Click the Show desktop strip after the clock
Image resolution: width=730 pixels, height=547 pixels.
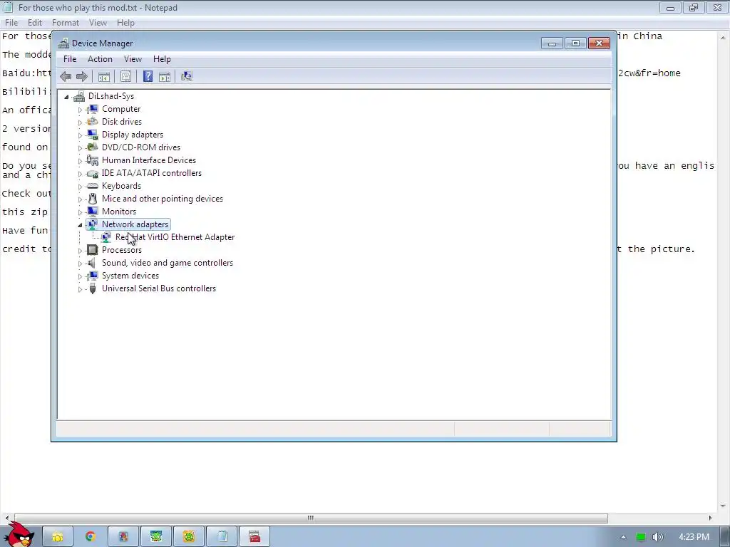click(x=726, y=537)
